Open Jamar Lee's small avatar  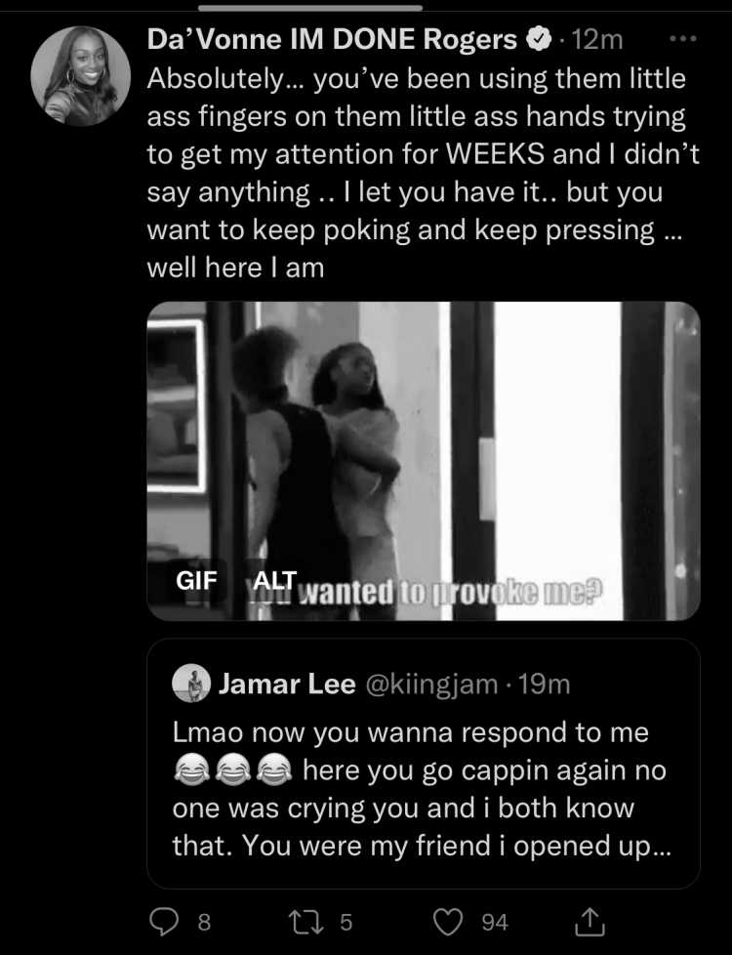tap(192, 683)
